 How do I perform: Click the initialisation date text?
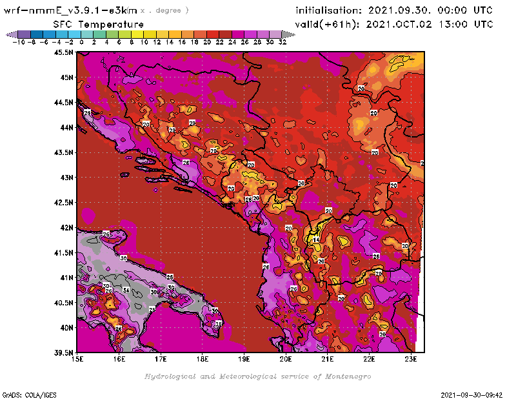pyautogui.click(x=394, y=10)
